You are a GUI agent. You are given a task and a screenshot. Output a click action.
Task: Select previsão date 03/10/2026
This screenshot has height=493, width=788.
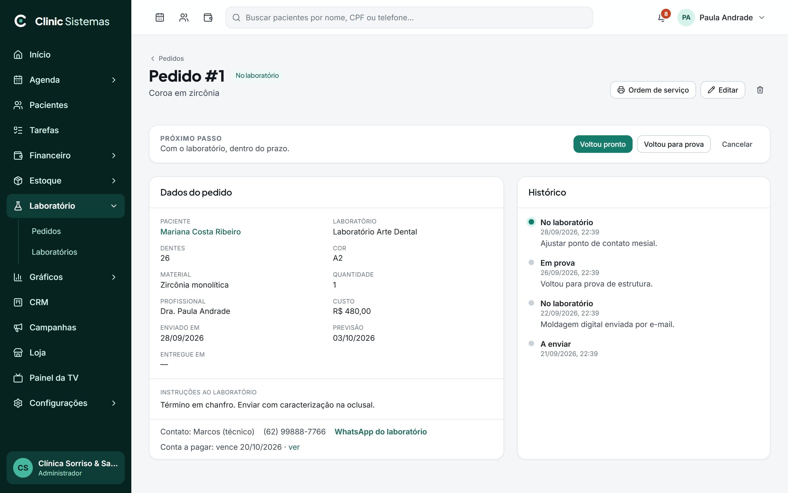point(354,338)
